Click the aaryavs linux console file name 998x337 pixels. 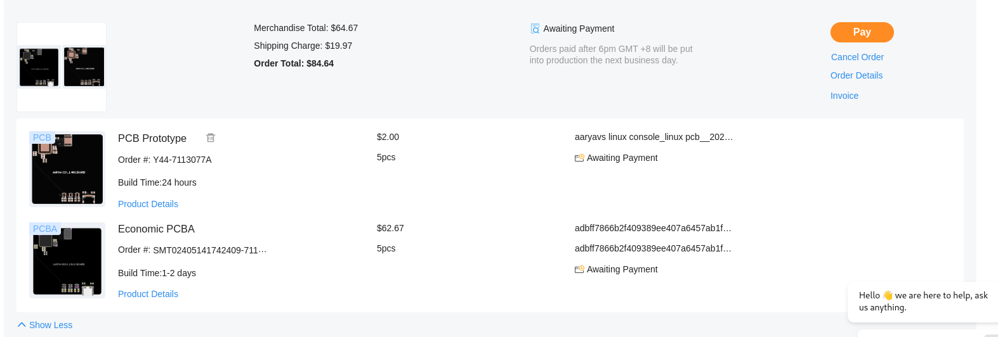click(x=653, y=137)
